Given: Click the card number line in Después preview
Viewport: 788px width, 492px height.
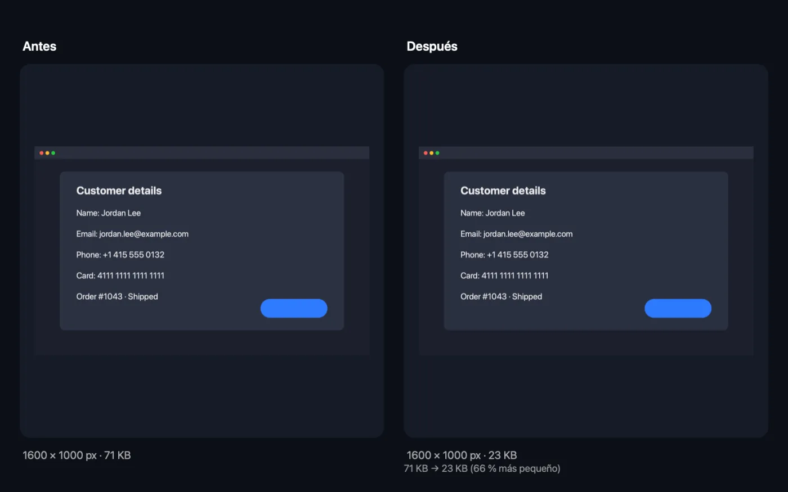Looking at the screenshot, I should [x=504, y=276].
